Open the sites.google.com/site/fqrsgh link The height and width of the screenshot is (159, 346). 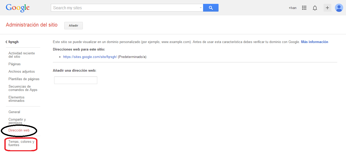tap(90, 57)
